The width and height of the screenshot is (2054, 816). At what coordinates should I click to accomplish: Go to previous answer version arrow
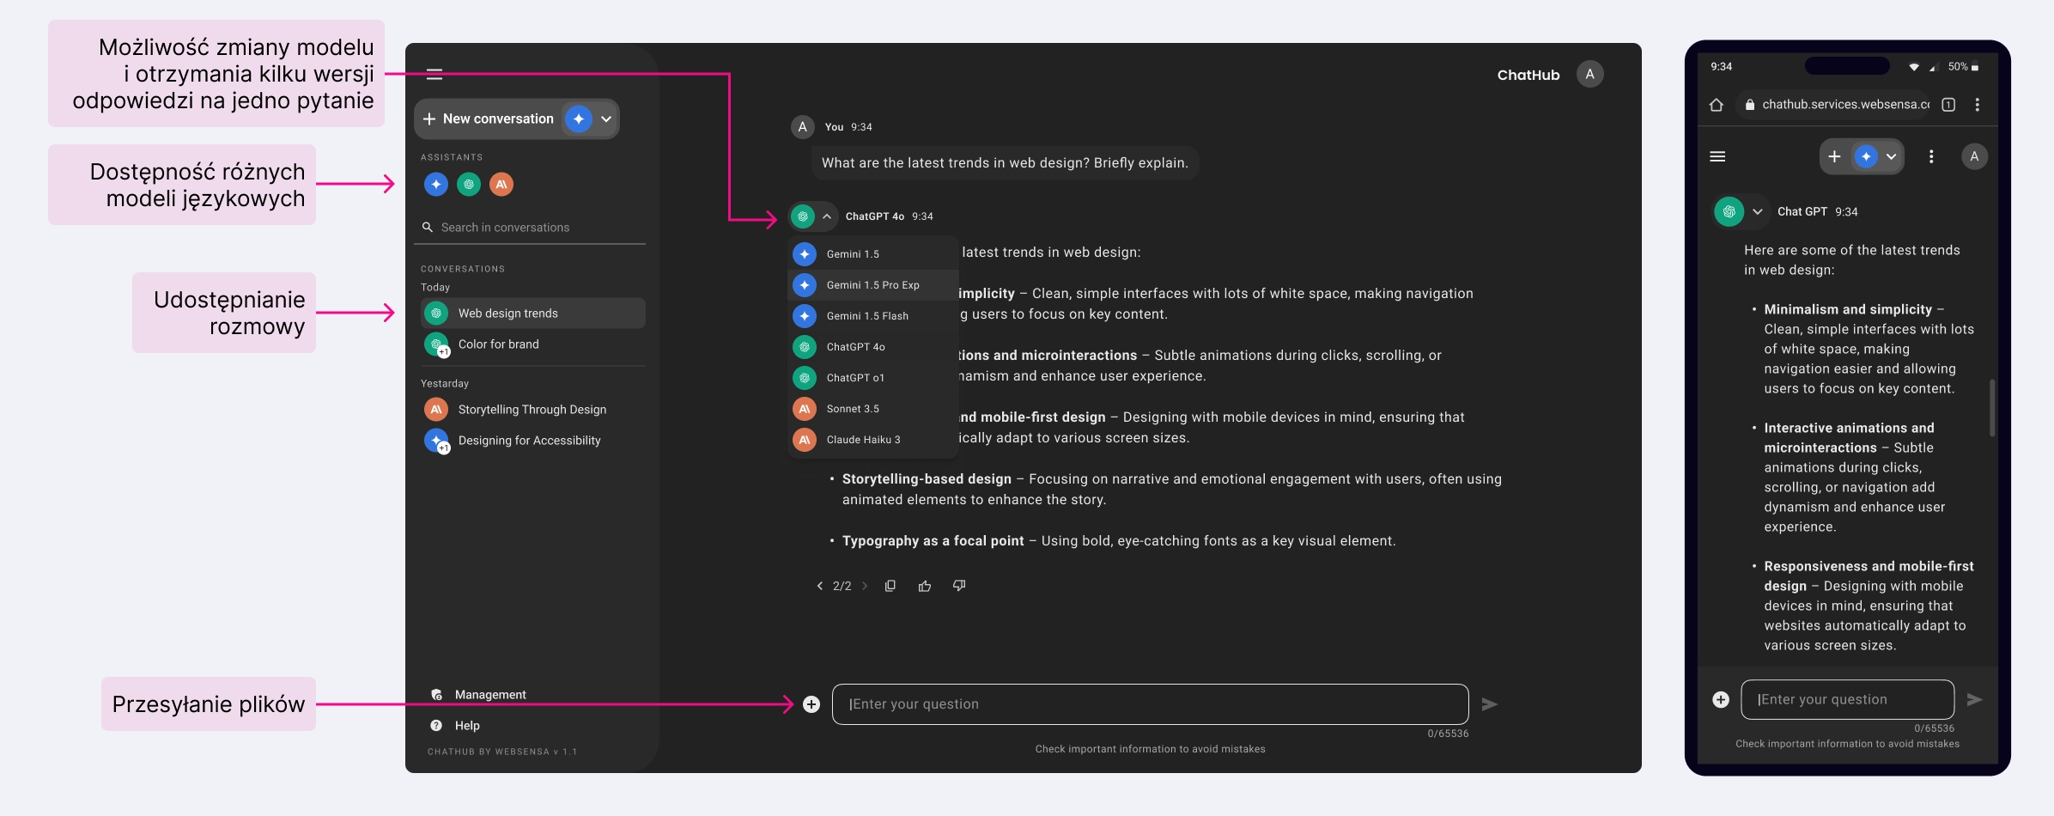pos(819,586)
